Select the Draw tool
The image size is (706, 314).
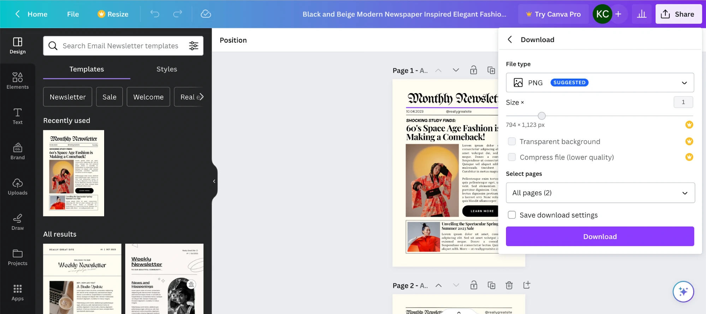click(x=18, y=222)
